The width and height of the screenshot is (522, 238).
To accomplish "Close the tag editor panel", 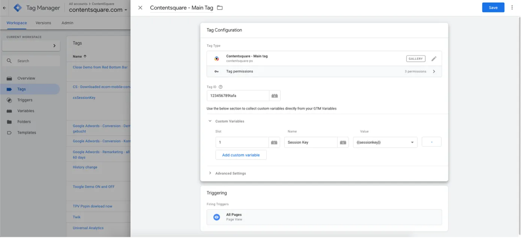I will pos(140,8).
